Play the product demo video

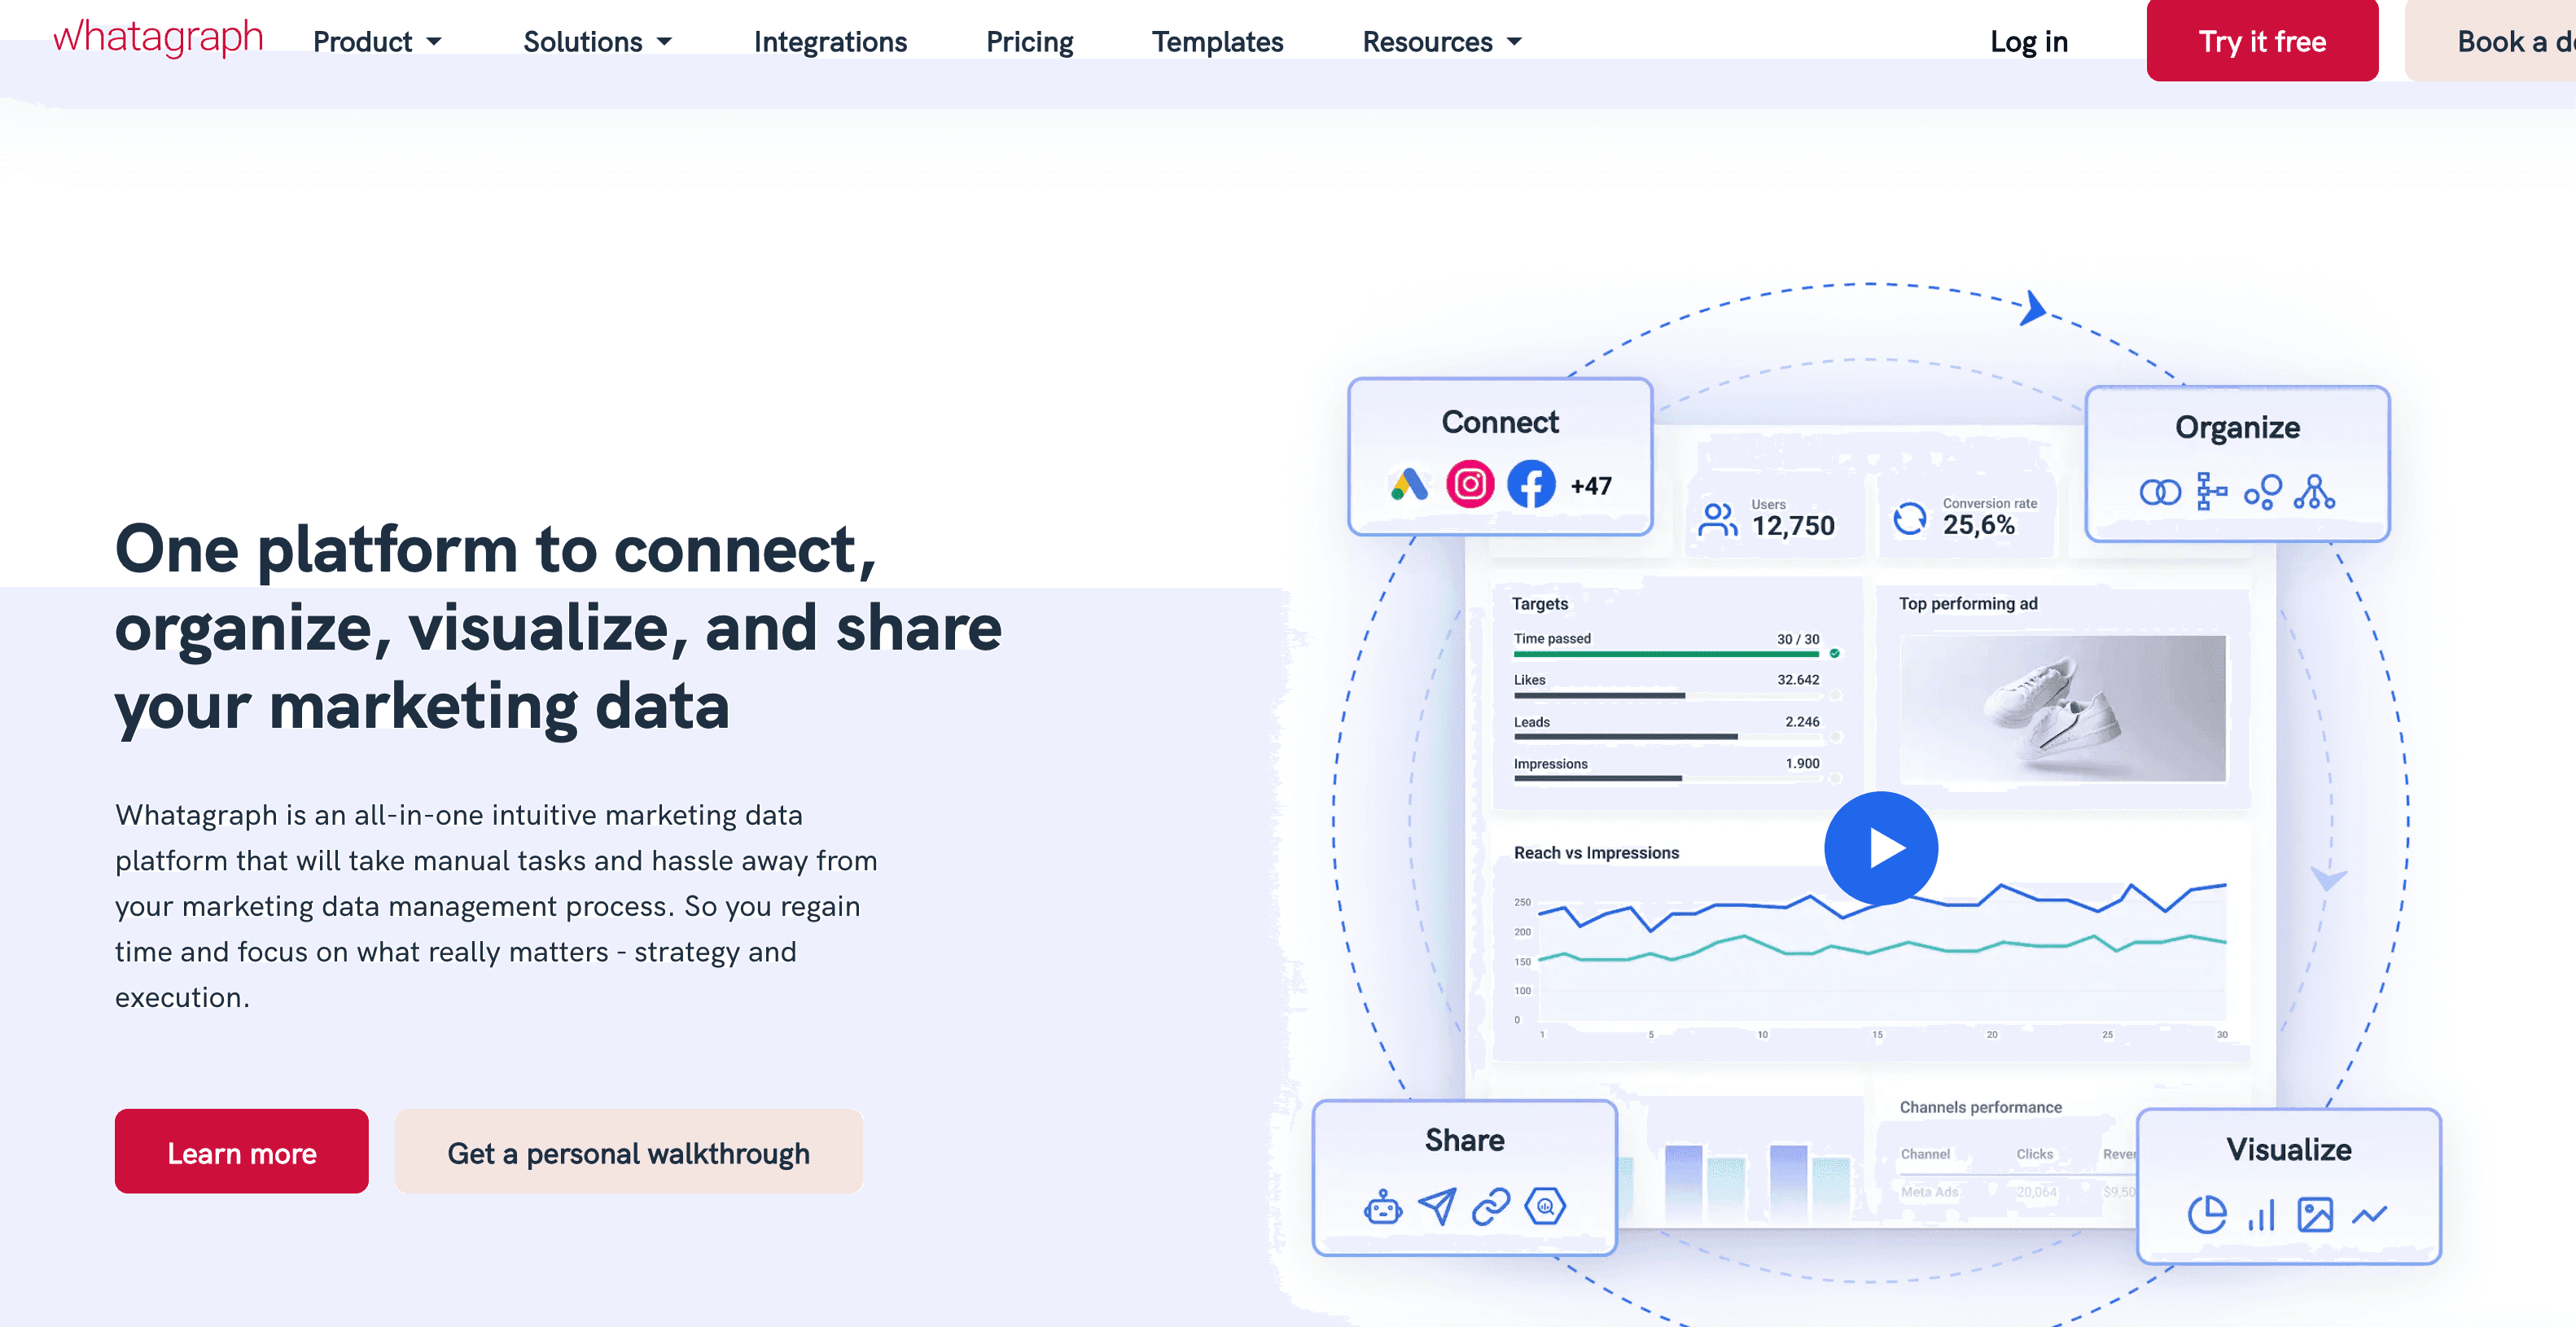pos(1881,847)
